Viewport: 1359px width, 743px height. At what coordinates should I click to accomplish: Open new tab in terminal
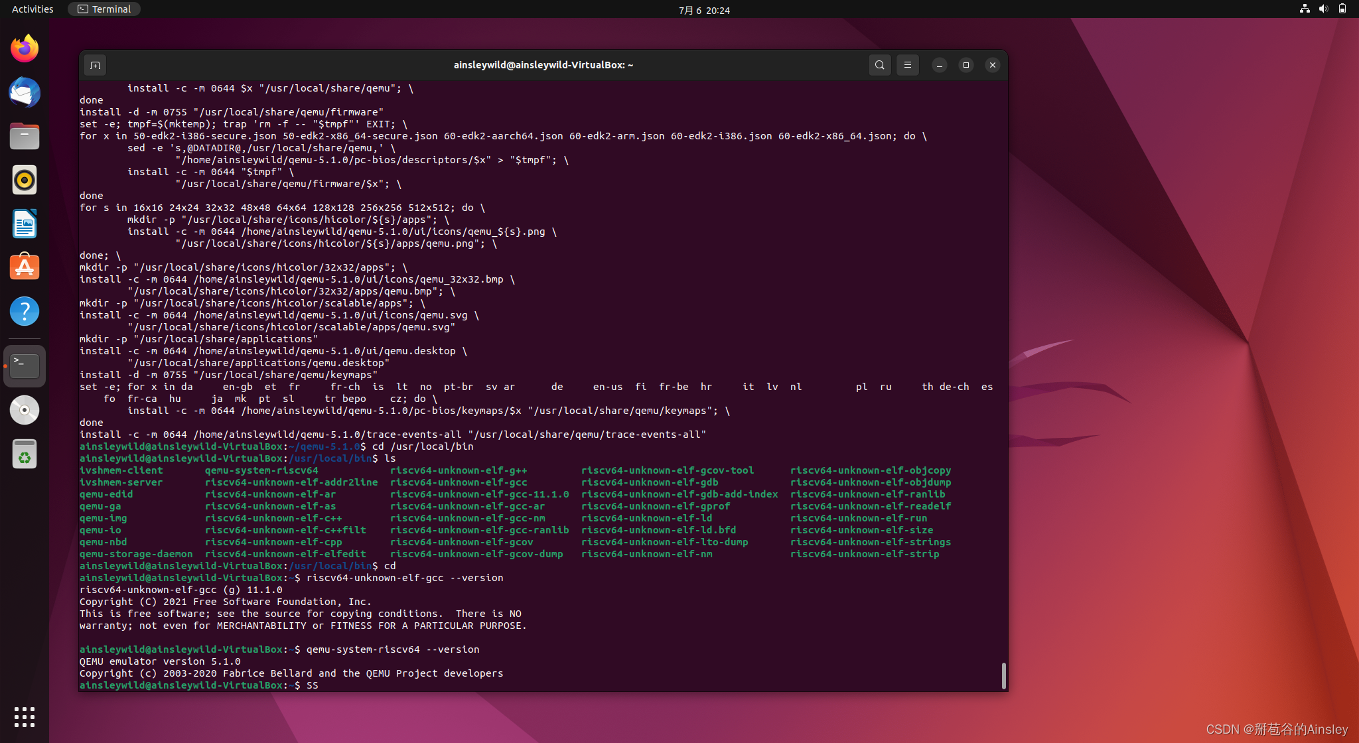click(95, 65)
